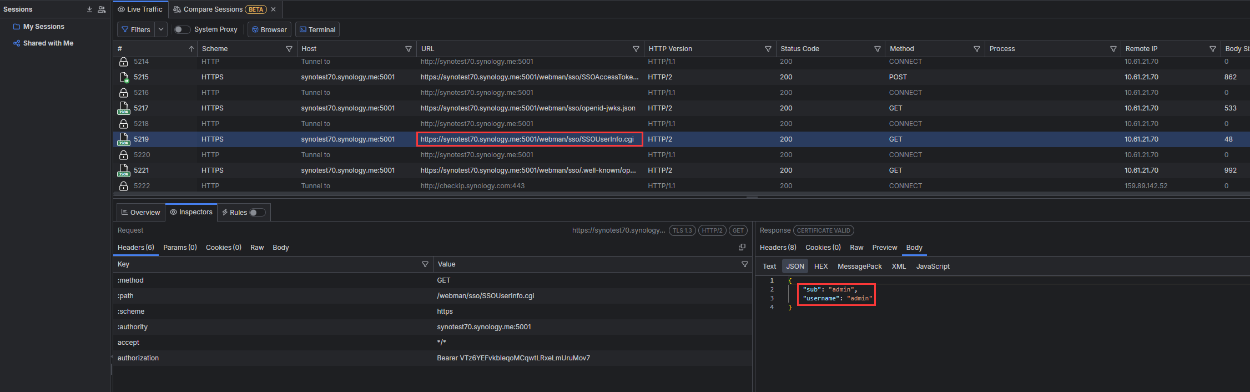The height and width of the screenshot is (392, 1250).
Task: Click document icon of session 5215
Action: [x=124, y=77]
